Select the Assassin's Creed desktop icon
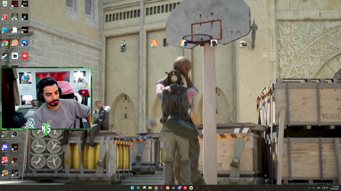 [214, 45]
